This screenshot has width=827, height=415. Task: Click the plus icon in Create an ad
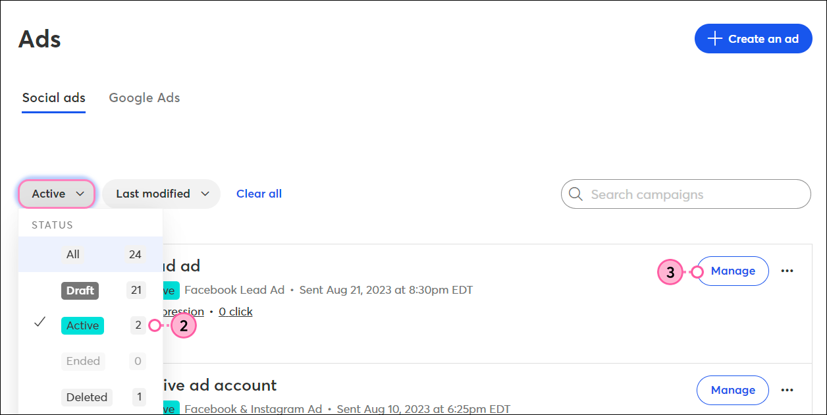(x=714, y=39)
